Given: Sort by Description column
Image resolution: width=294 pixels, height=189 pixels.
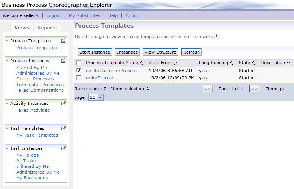Looking at the screenshot, I should coord(289,63).
